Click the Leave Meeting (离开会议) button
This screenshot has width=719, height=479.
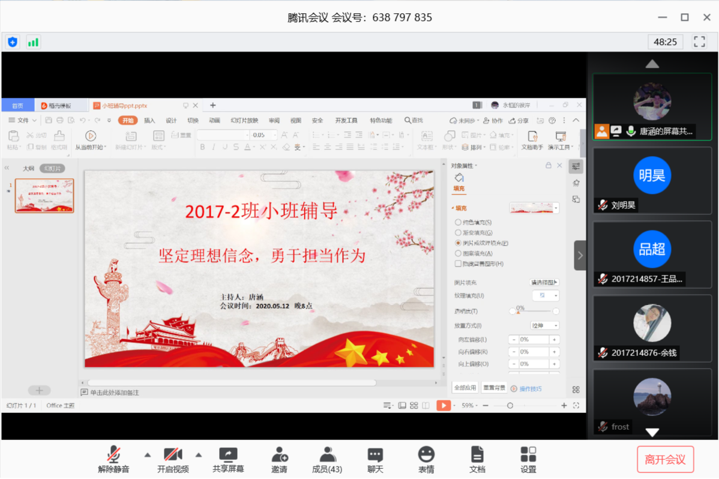tap(665, 460)
